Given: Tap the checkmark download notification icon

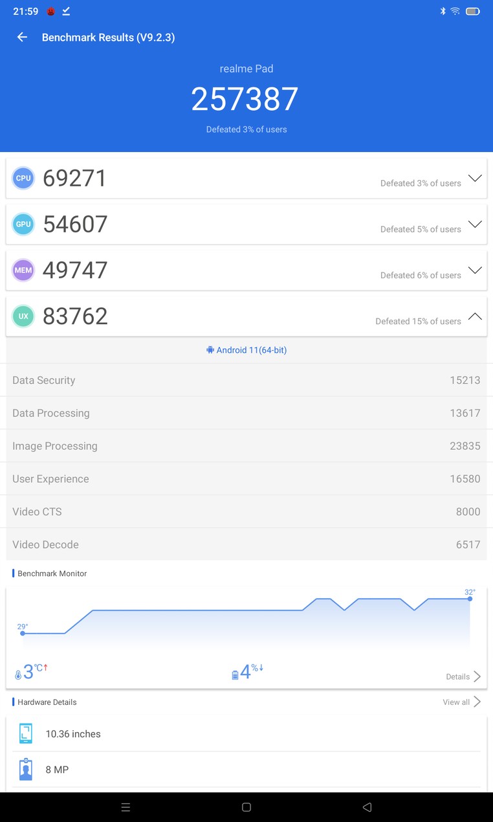Looking at the screenshot, I should (66, 11).
